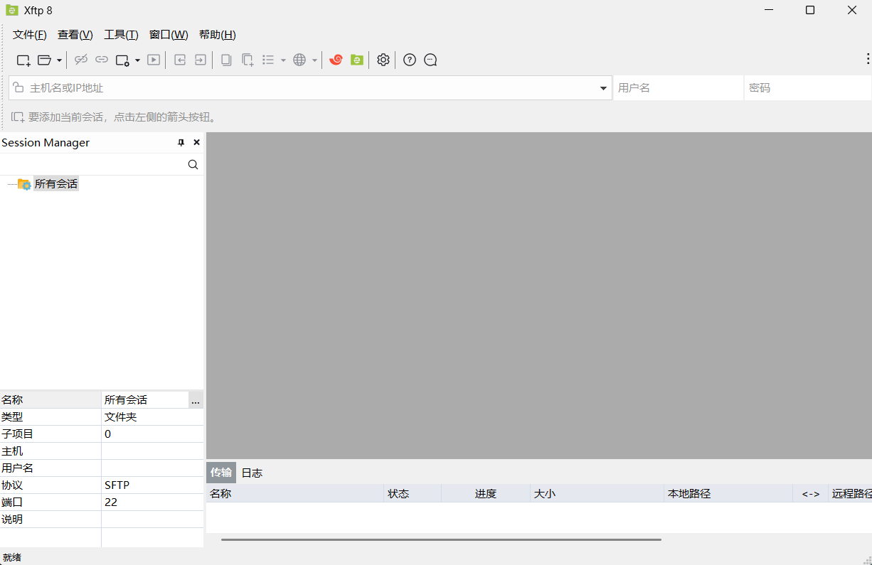The width and height of the screenshot is (872, 565).
Task: Launch Xshell with red swirl icon
Action: tap(336, 60)
